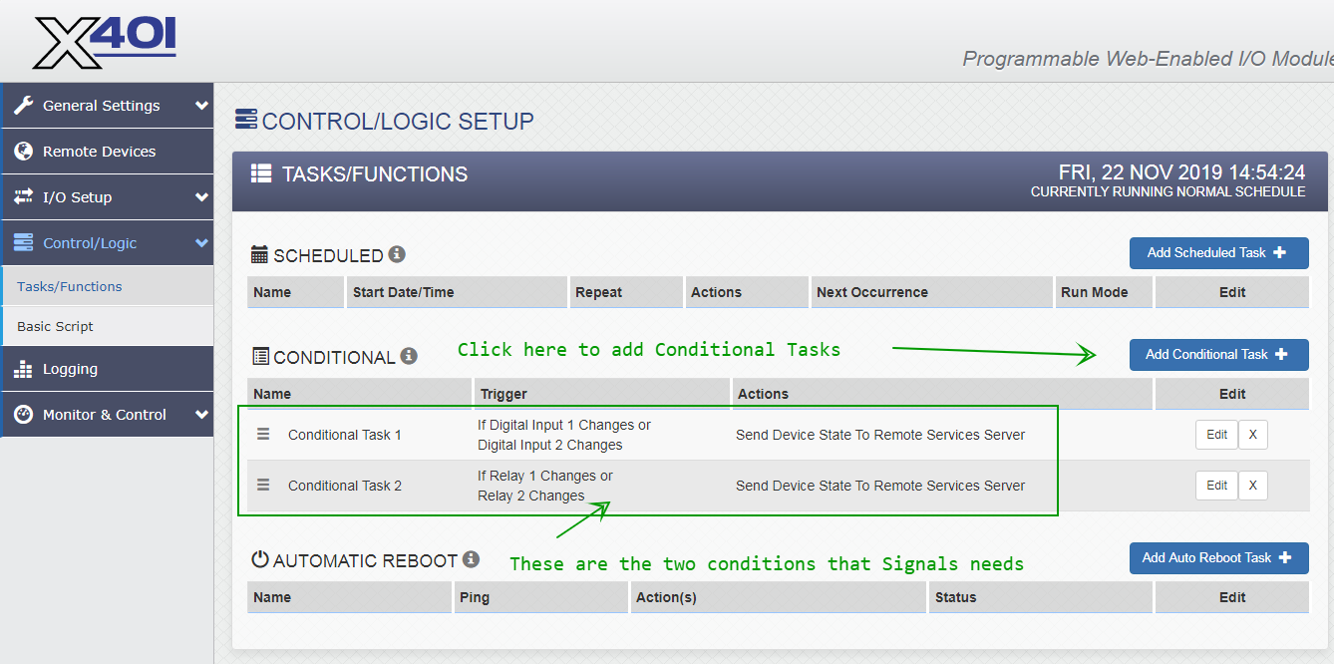Click the drag handle for Conditional Task 1
Viewport: 1334px width, 664px height.
click(263, 434)
